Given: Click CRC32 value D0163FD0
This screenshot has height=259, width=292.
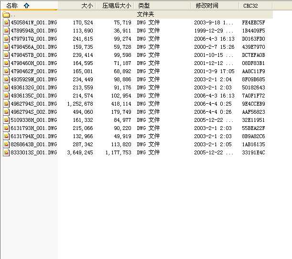Looking at the screenshot, I should pyautogui.click(x=253, y=39).
